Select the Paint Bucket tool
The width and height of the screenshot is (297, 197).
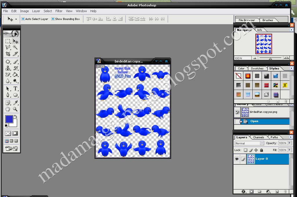point(15,75)
